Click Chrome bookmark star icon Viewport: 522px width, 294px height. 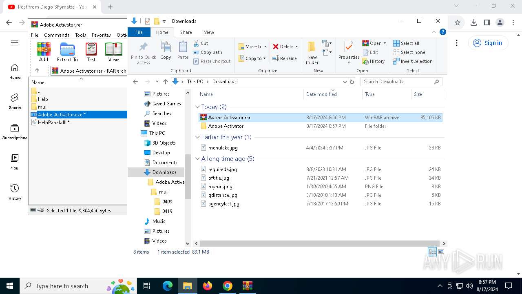[x=458, y=23]
